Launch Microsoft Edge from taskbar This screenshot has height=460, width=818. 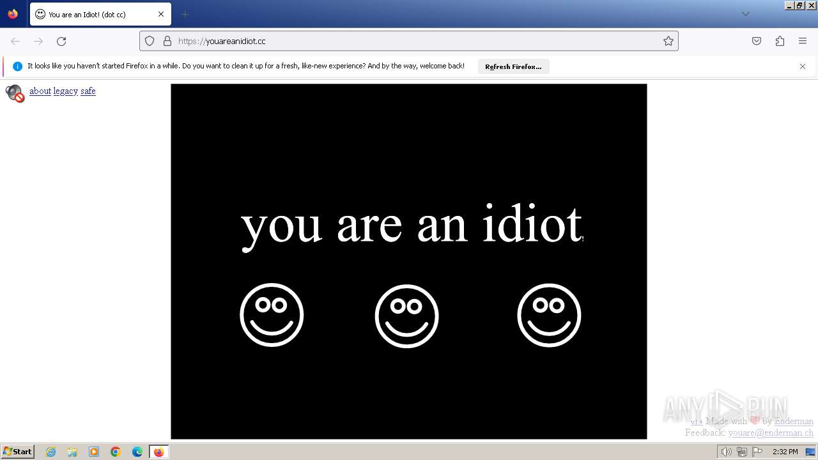(x=137, y=452)
